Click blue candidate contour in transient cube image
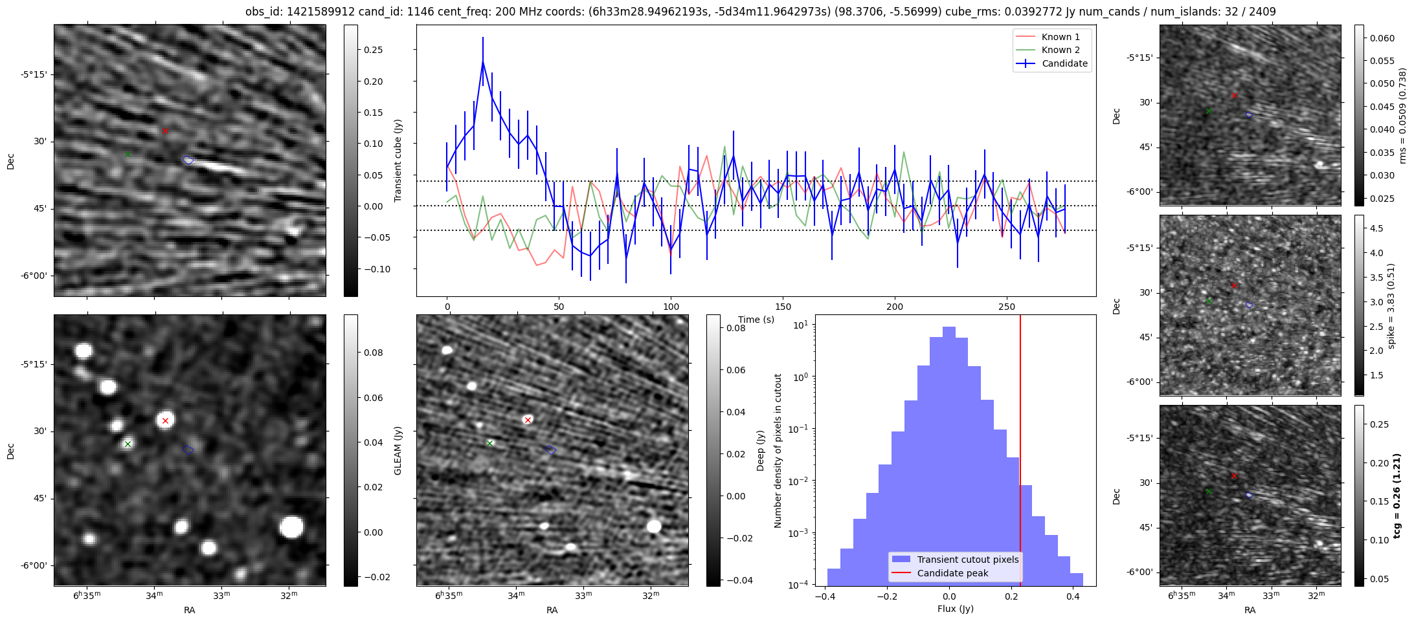 (188, 160)
